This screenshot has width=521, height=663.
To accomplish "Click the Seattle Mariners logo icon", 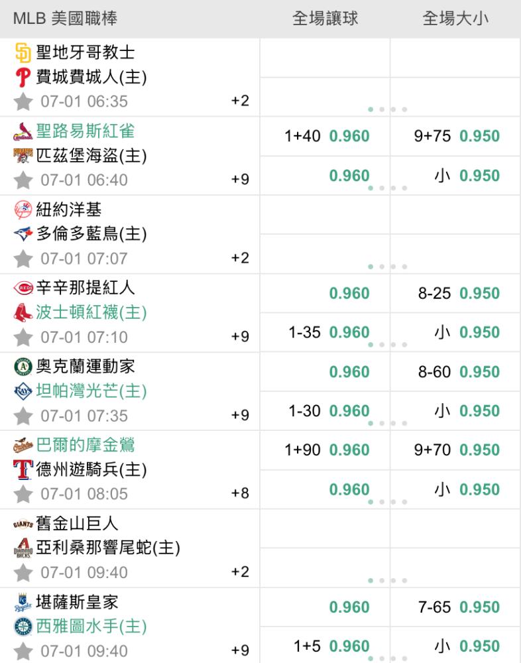I will 23,626.
